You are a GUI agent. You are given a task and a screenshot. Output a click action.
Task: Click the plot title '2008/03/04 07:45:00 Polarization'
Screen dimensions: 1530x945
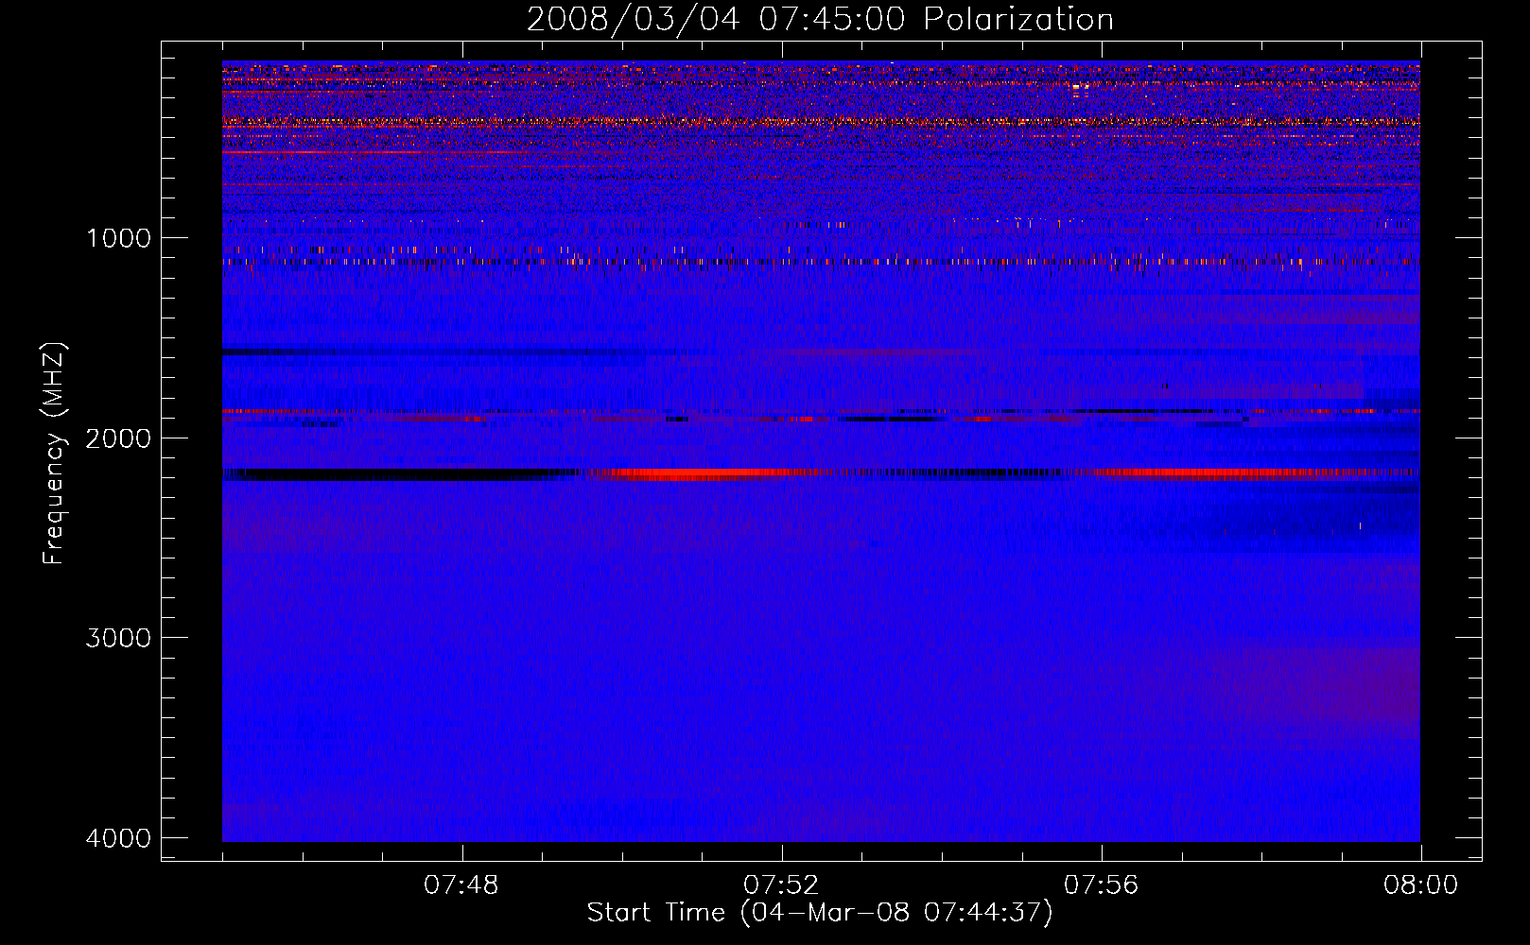[x=820, y=20]
